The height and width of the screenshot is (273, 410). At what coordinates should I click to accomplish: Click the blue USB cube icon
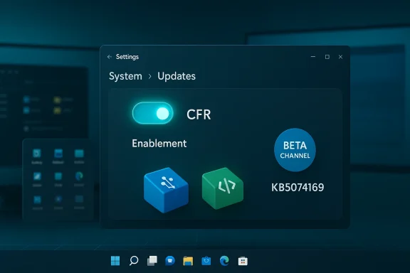click(x=167, y=190)
